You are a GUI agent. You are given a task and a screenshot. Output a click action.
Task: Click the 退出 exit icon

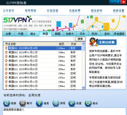pyautogui.click(x=88, y=103)
